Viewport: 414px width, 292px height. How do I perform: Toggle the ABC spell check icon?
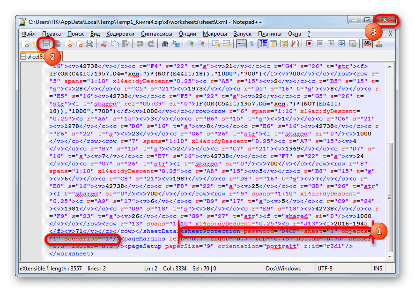[x=368, y=44]
